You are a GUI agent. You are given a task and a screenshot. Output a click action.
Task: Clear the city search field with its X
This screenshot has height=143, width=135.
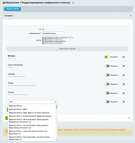[55, 102]
